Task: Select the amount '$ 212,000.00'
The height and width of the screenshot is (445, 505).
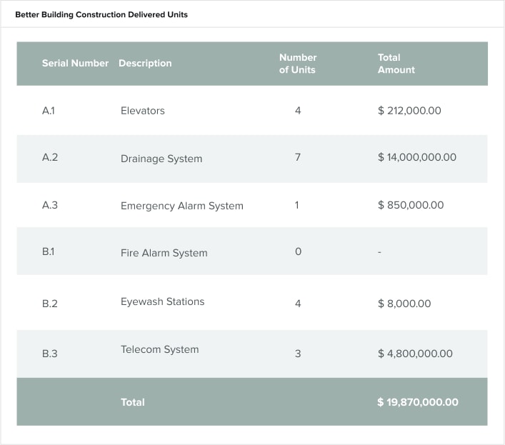Action: click(x=409, y=111)
